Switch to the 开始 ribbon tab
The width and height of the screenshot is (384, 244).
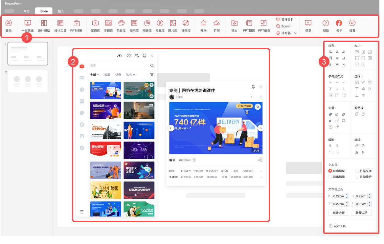coord(27,11)
